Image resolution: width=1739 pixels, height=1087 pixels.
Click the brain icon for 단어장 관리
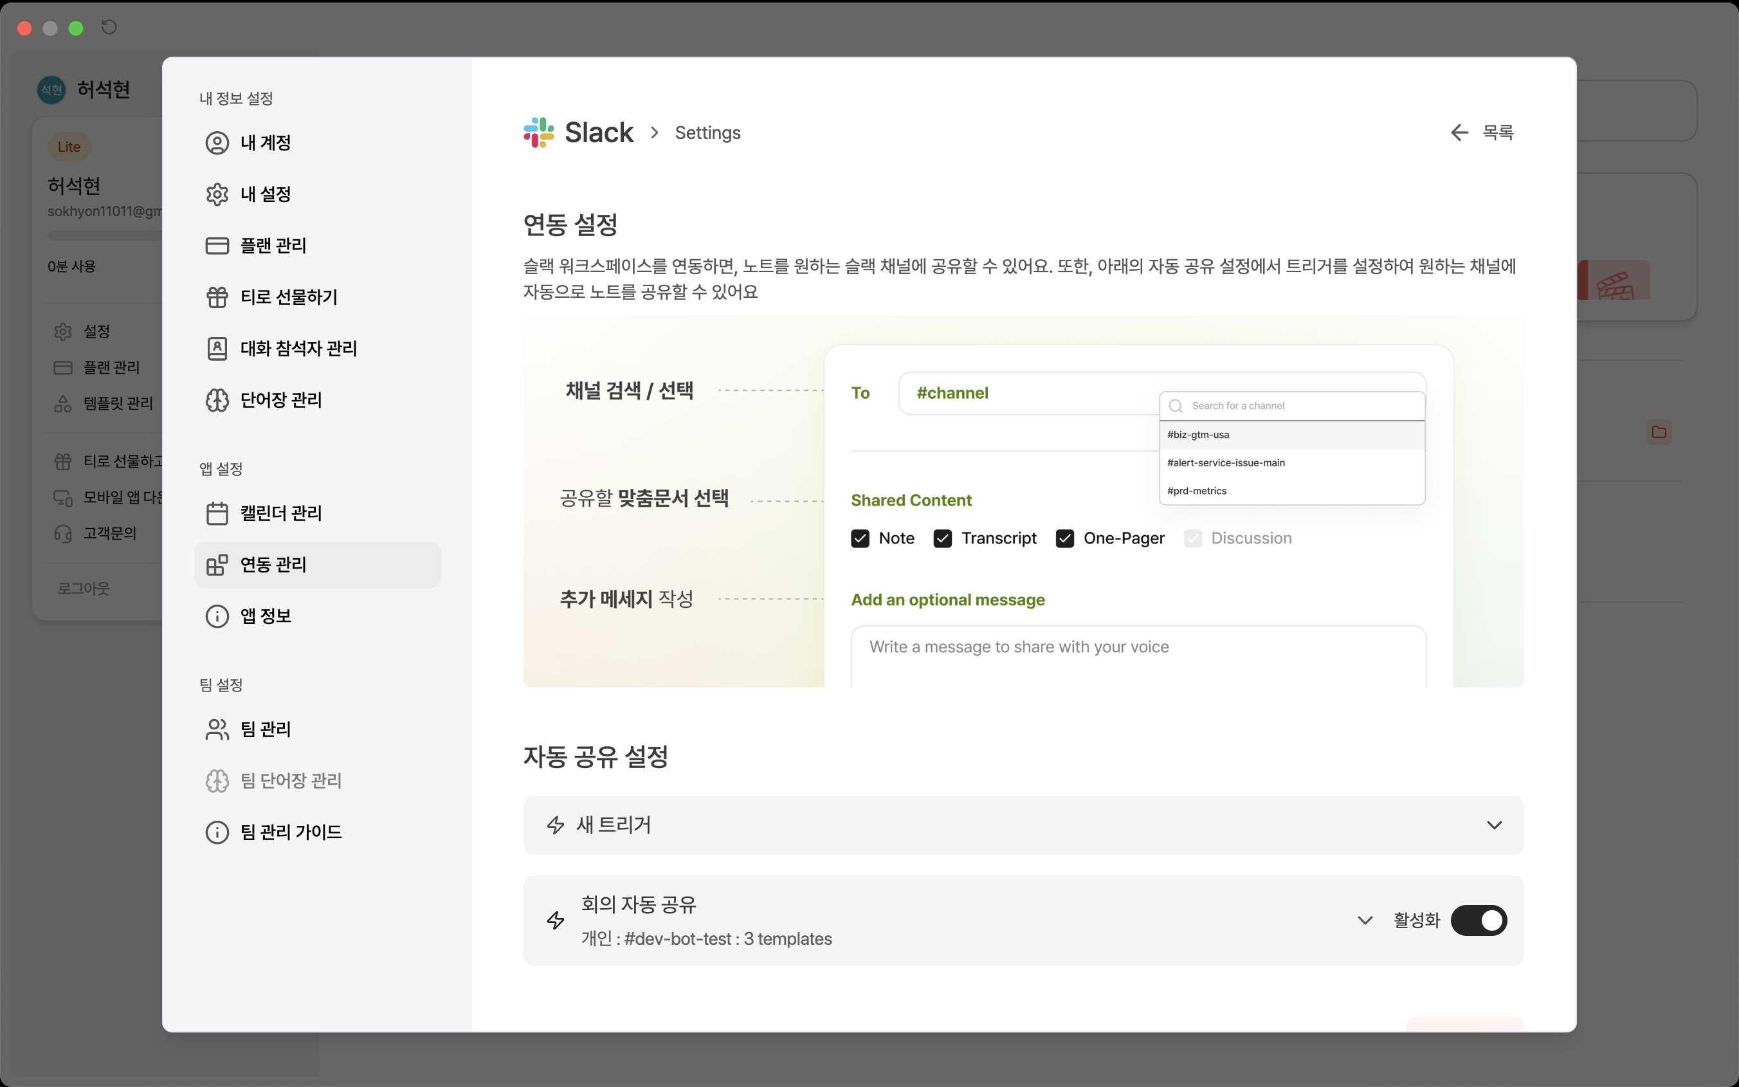(217, 399)
